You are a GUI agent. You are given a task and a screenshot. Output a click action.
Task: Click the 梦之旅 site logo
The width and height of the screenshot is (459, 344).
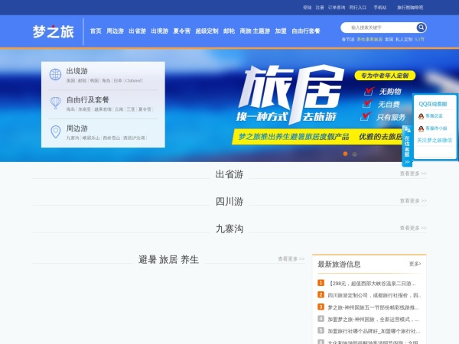(54, 32)
